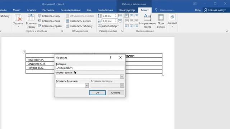Select Align Bottom Center alignment icon

(132, 26)
